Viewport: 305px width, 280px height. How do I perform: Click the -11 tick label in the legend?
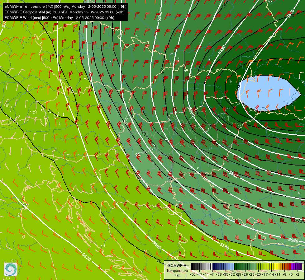[x=278, y=274]
